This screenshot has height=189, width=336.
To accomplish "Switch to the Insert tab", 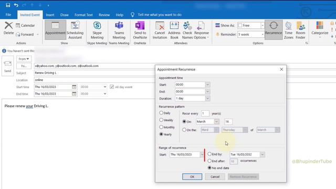I will (x=50, y=15).
